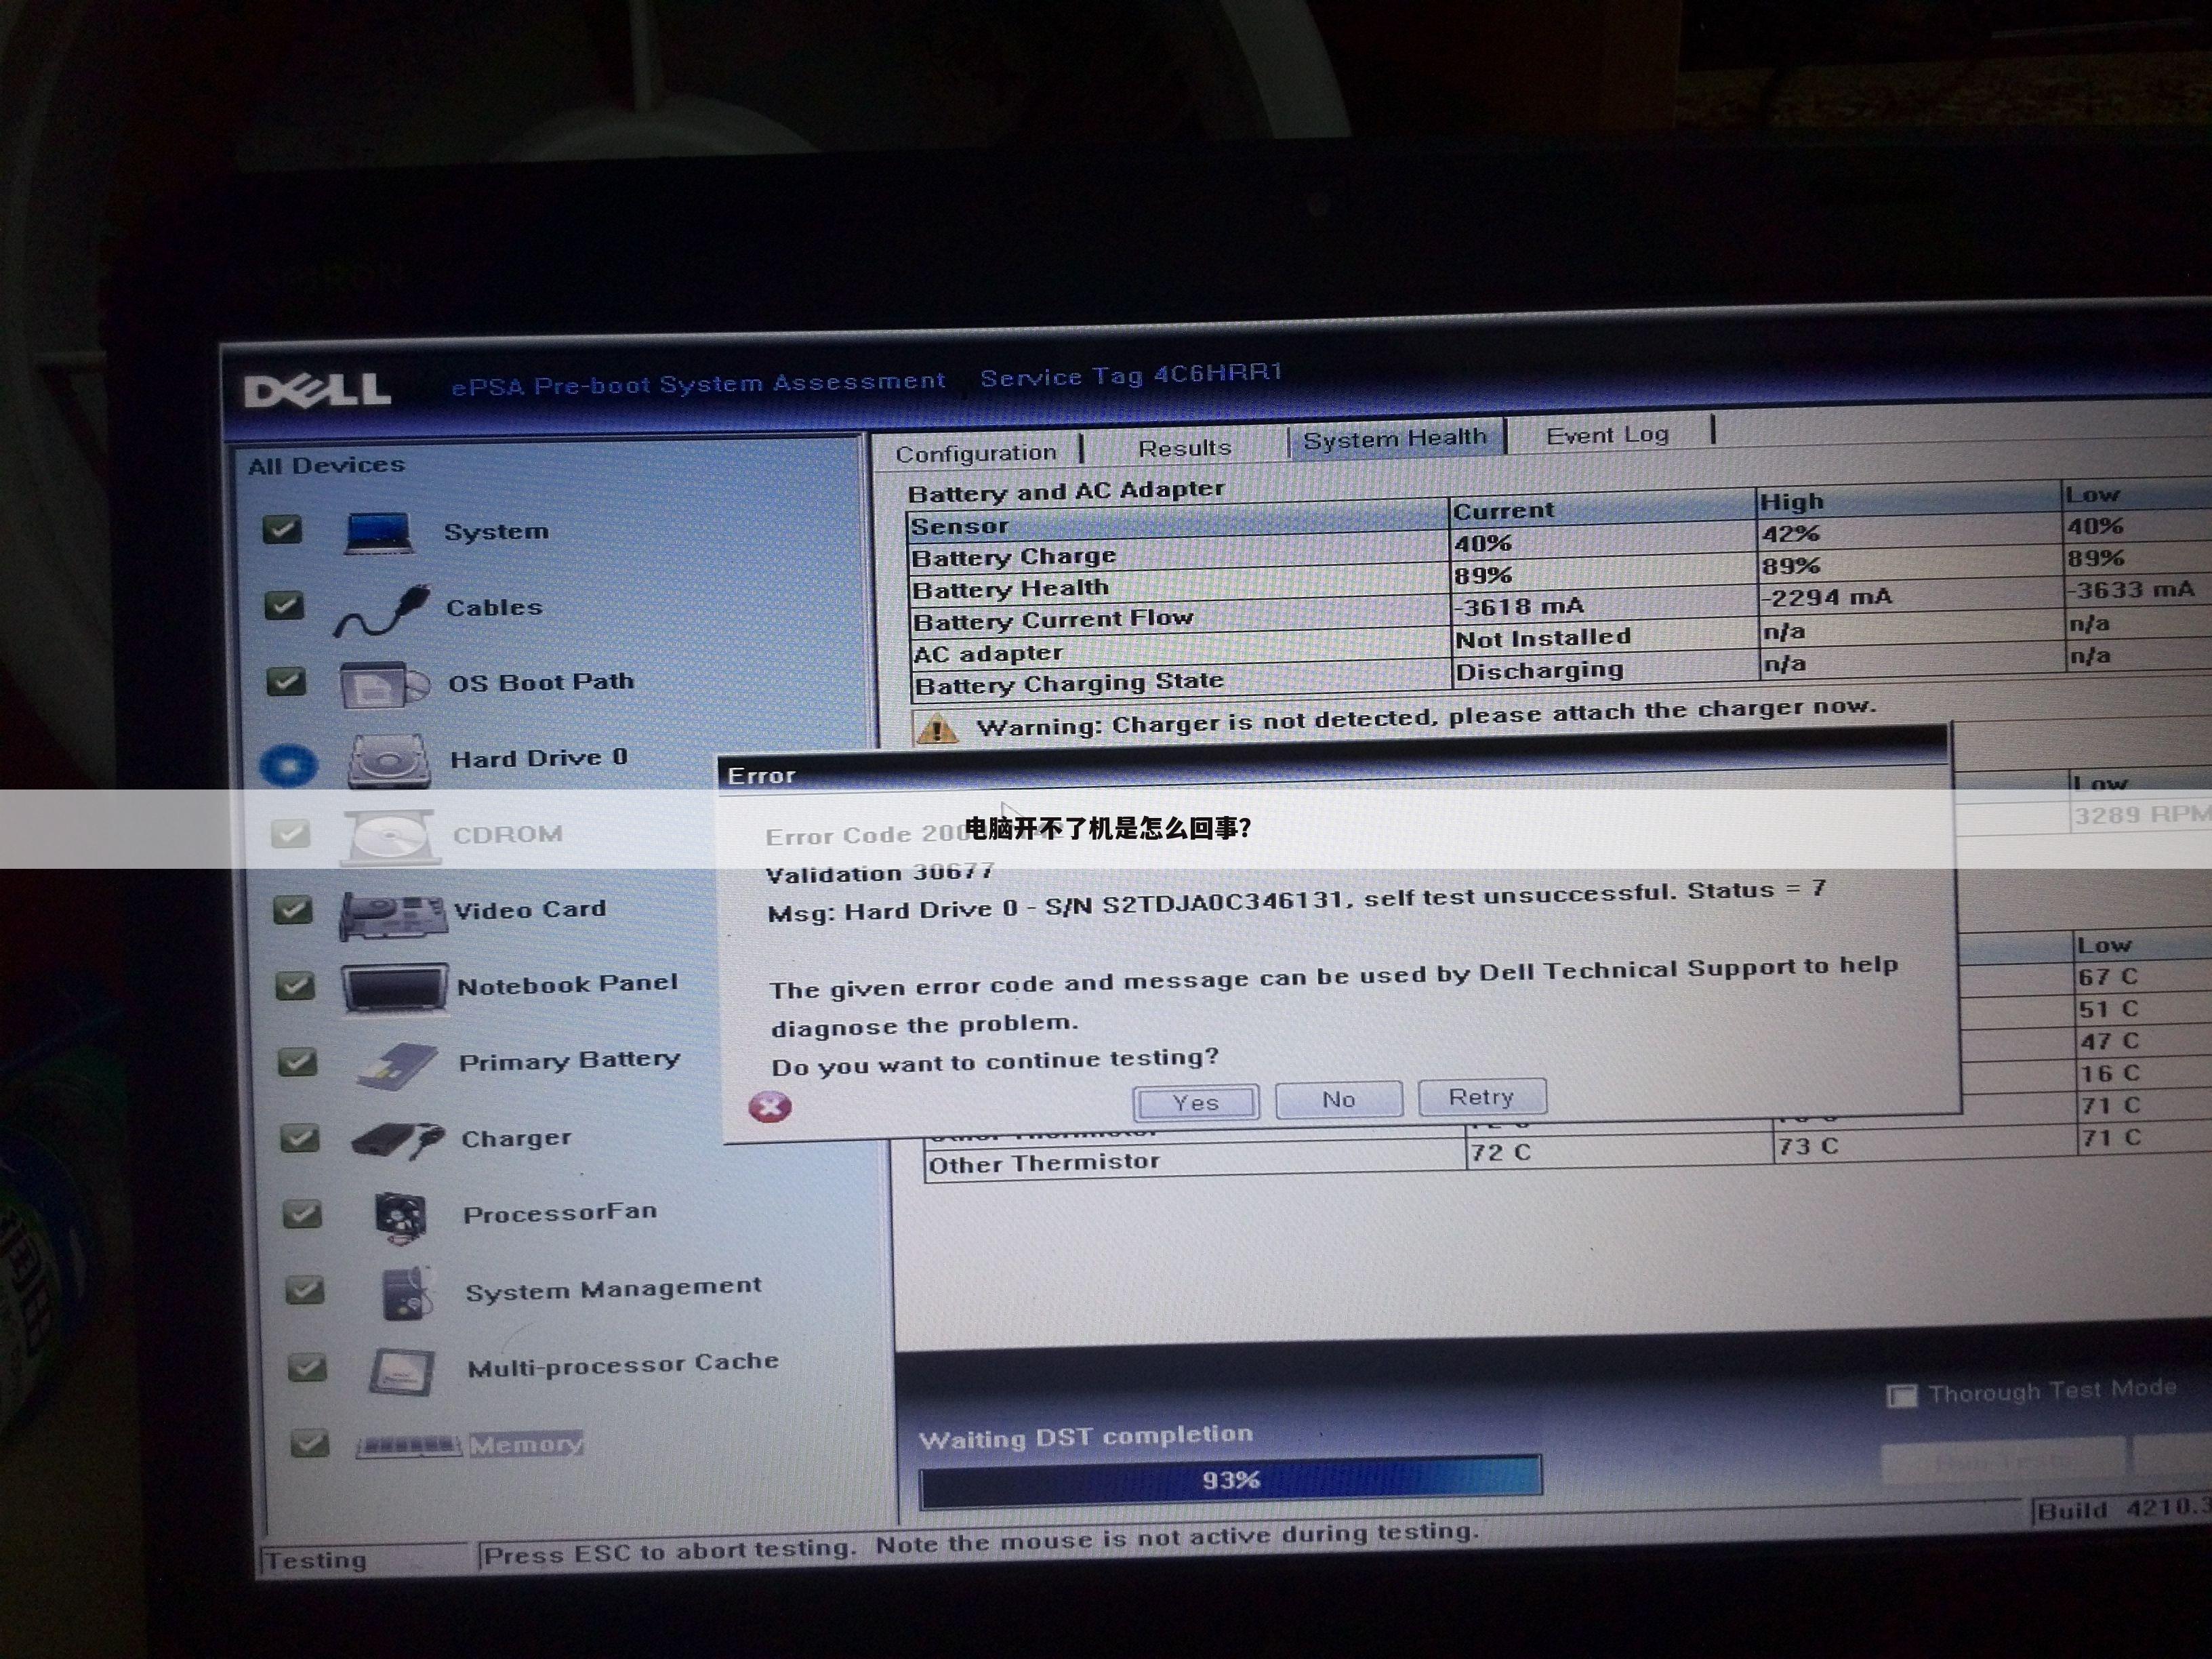Click the "-3618 mA" current value
This screenshot has width=2212, height=1659.
1519,606
